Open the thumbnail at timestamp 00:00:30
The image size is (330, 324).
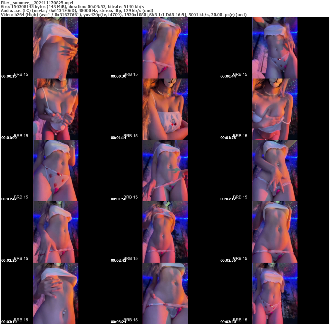[x=165, y=48]
